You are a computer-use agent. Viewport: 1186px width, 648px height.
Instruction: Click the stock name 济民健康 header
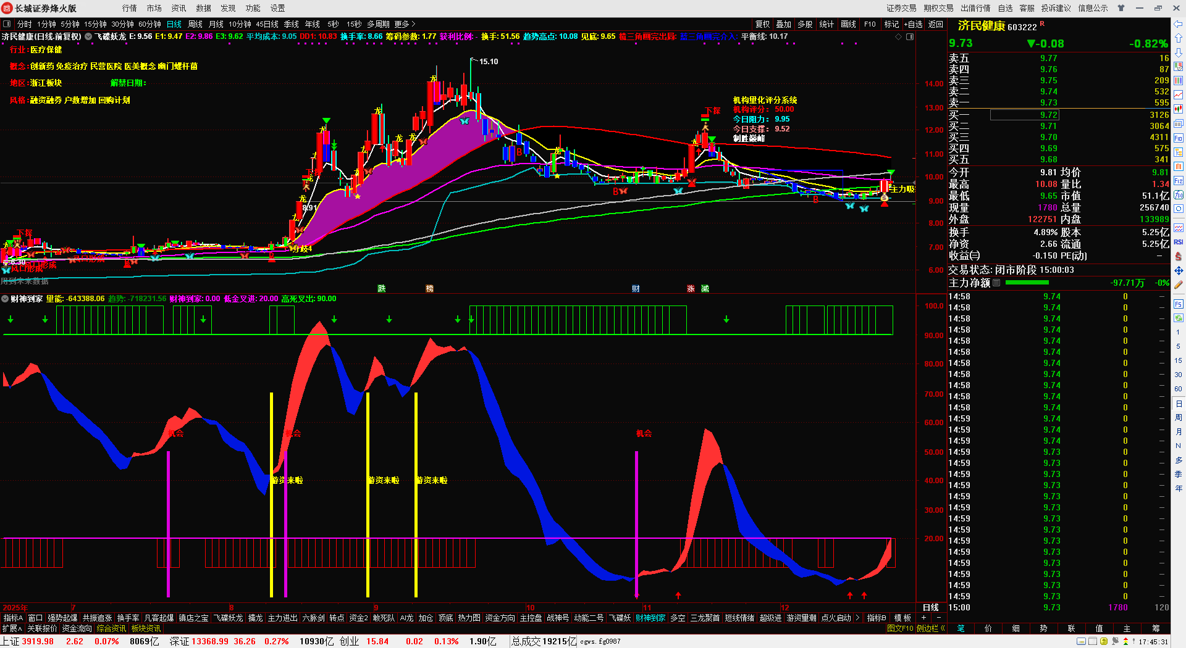pos(982,26)
